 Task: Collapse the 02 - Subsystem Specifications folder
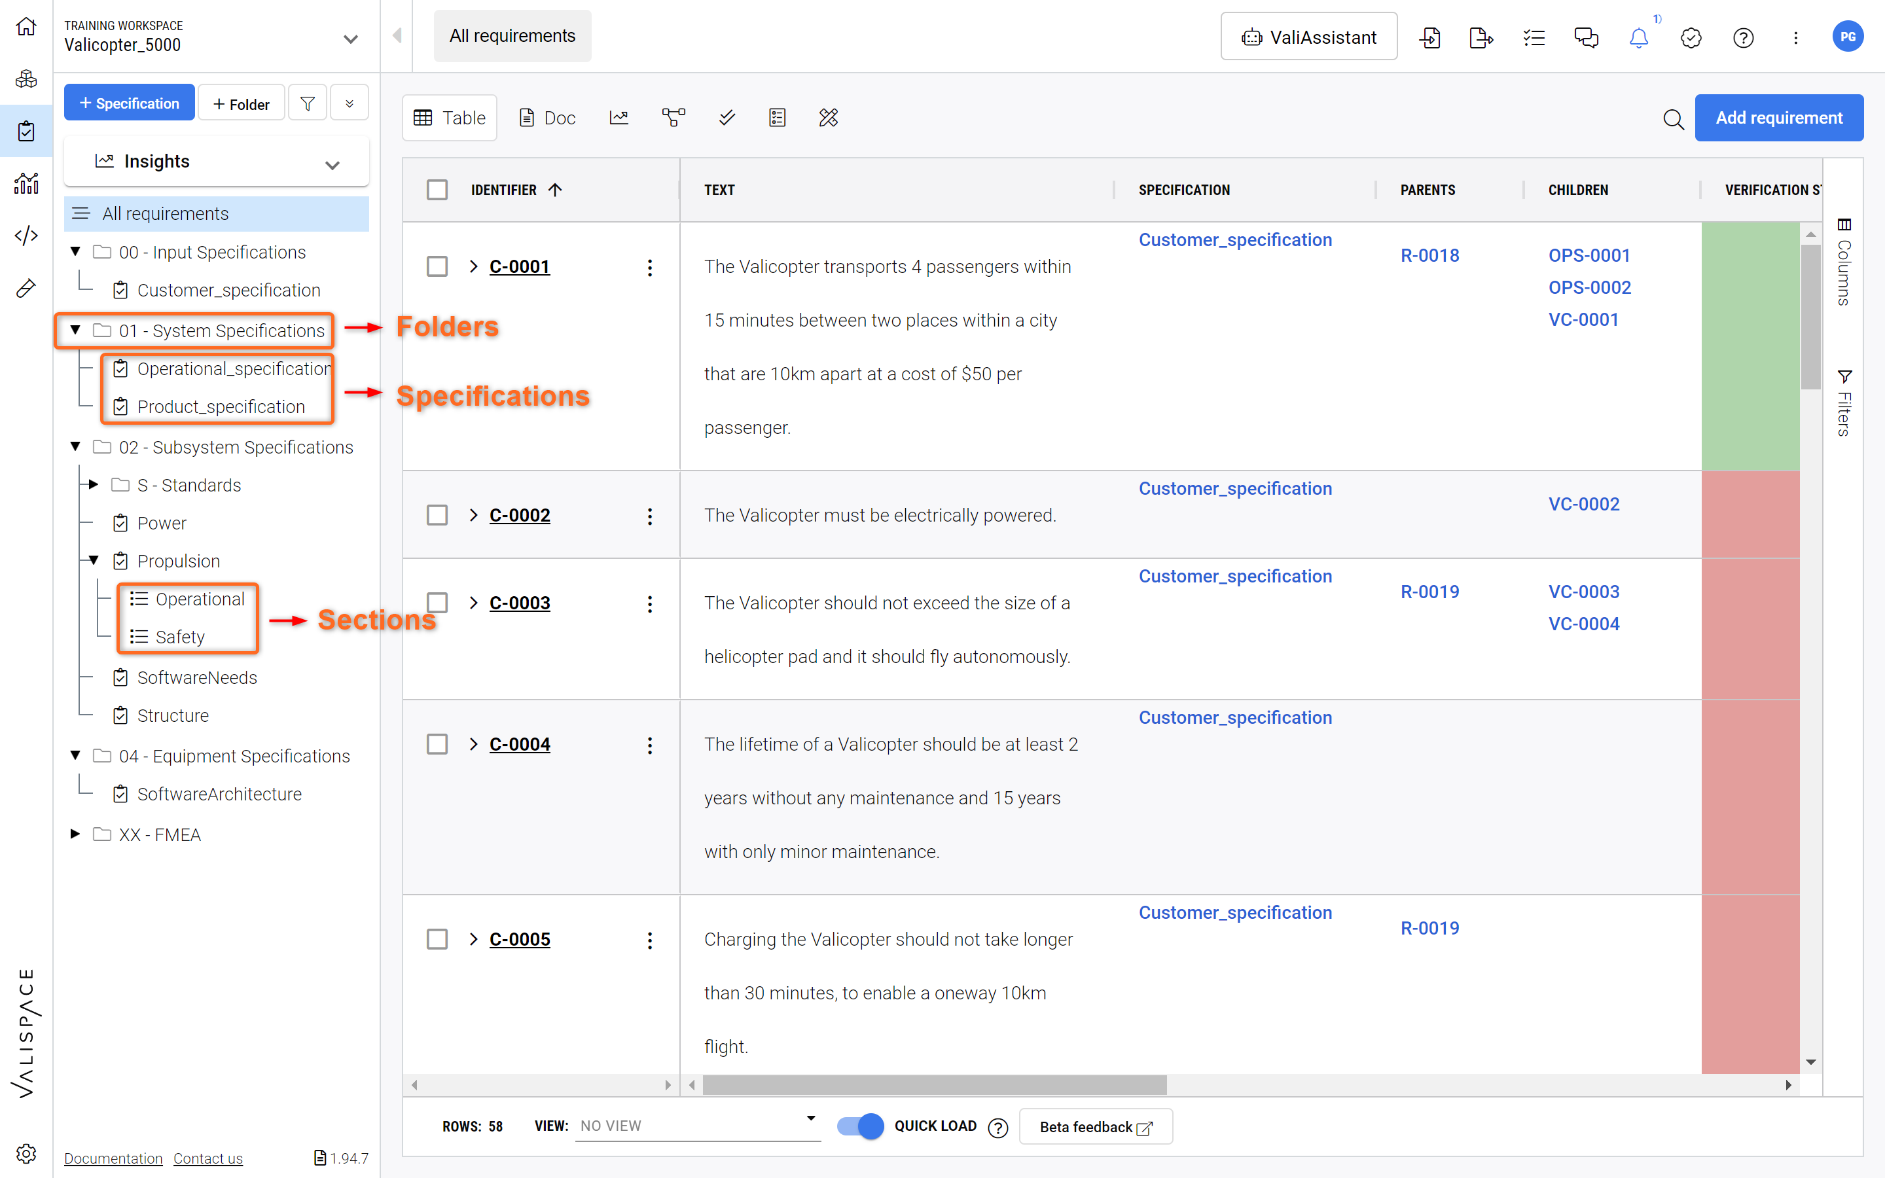(75, 446)
